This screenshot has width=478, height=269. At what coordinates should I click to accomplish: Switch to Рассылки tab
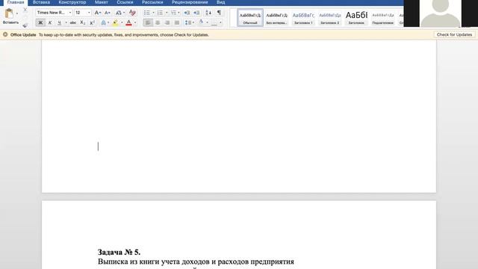[152, 2]
